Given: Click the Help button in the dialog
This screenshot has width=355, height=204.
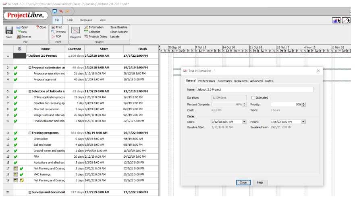Looking at the screenshot, I should (x=260, y=183).
